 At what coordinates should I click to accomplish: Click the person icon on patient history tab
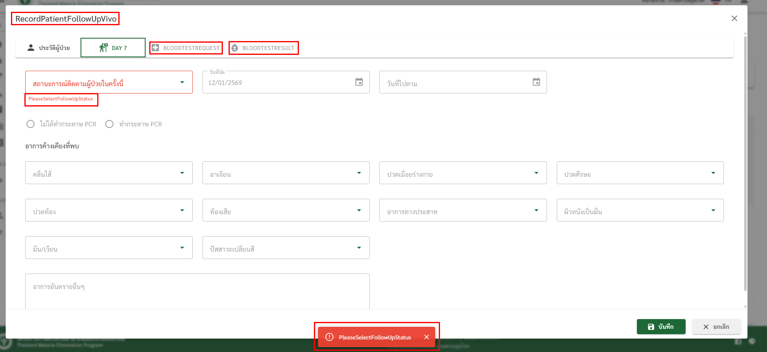tap(31, 48)
